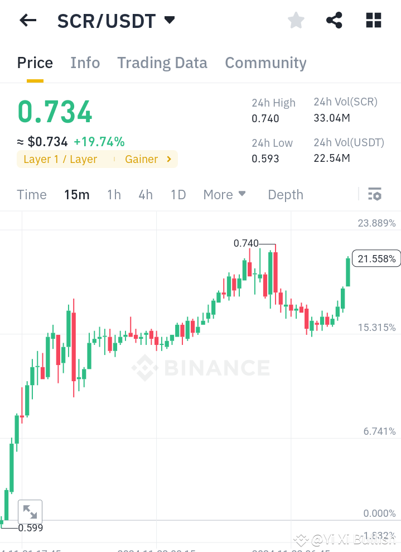Open chart settings via the candlestick settings icon
Screen dimensions: 401x552
tap(375, 194)
